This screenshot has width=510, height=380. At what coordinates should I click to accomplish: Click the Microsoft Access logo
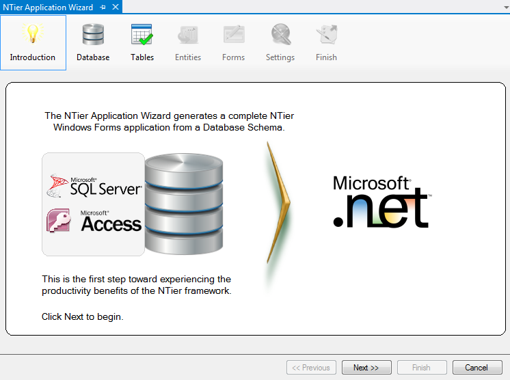pyautogui.click(x=94, y=221)
